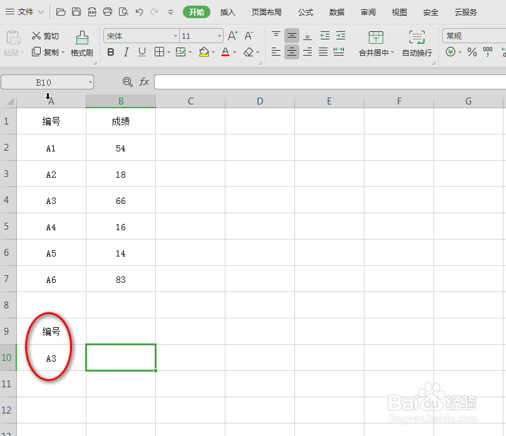Redo the last undone action
This screenshot has height=436, width=506.
155,13
